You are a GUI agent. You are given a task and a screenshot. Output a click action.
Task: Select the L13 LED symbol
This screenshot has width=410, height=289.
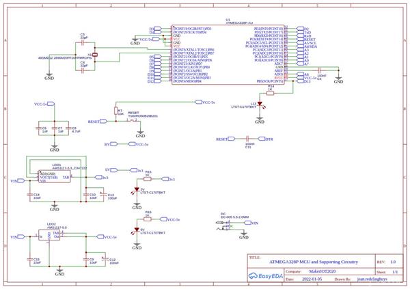pyautogui.click(x=260, y=105)
